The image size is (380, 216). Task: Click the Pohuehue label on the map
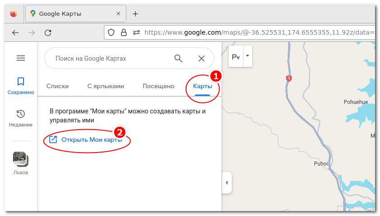pyautogui.click(x=356, y=102)
